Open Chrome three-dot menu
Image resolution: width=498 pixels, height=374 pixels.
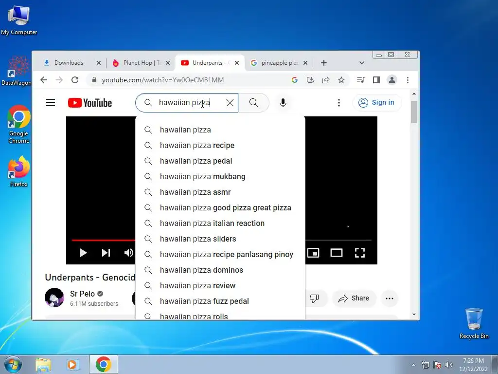coord(408,80)
